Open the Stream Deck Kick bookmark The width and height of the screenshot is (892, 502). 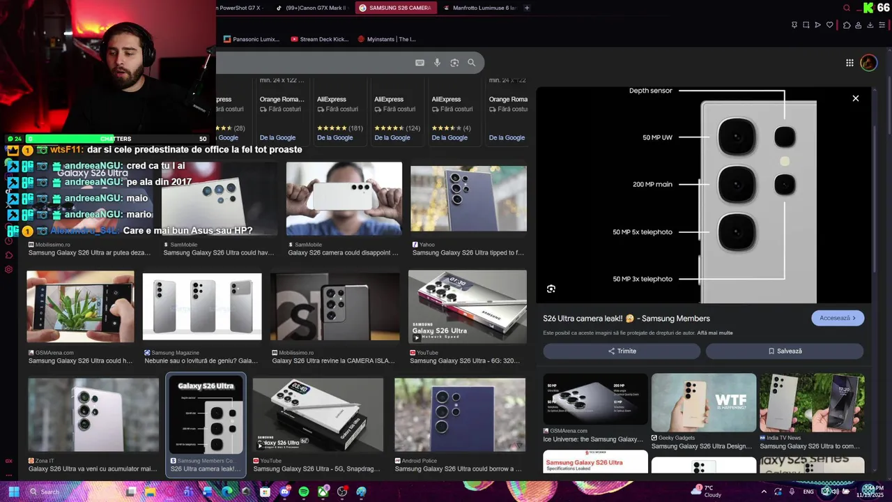[x=319, y=39]
